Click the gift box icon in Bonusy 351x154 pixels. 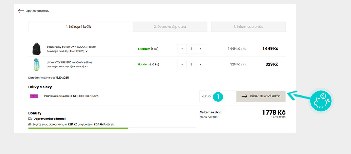(x=30, y=125)
